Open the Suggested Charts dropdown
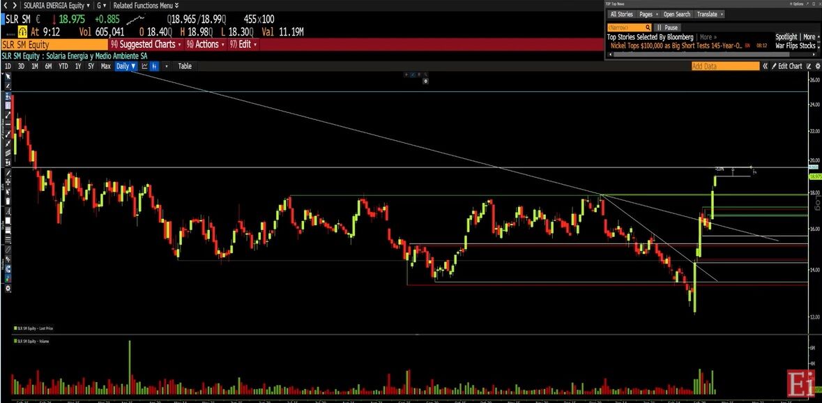This screenshot has width=822, height=403. (146, 45)
